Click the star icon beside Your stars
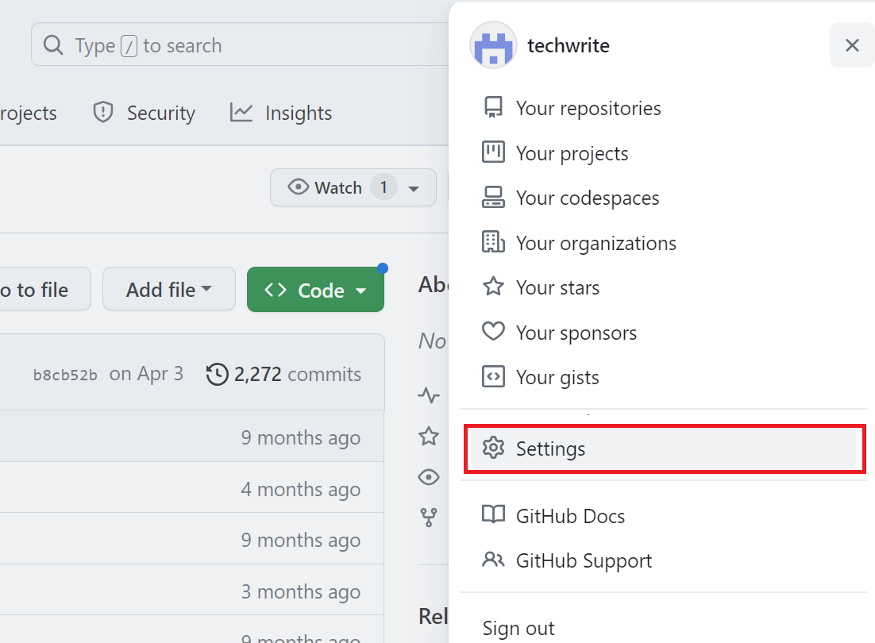Image resolution: width=875 pixels, height=643 pixels. click(x=493, y=287)
